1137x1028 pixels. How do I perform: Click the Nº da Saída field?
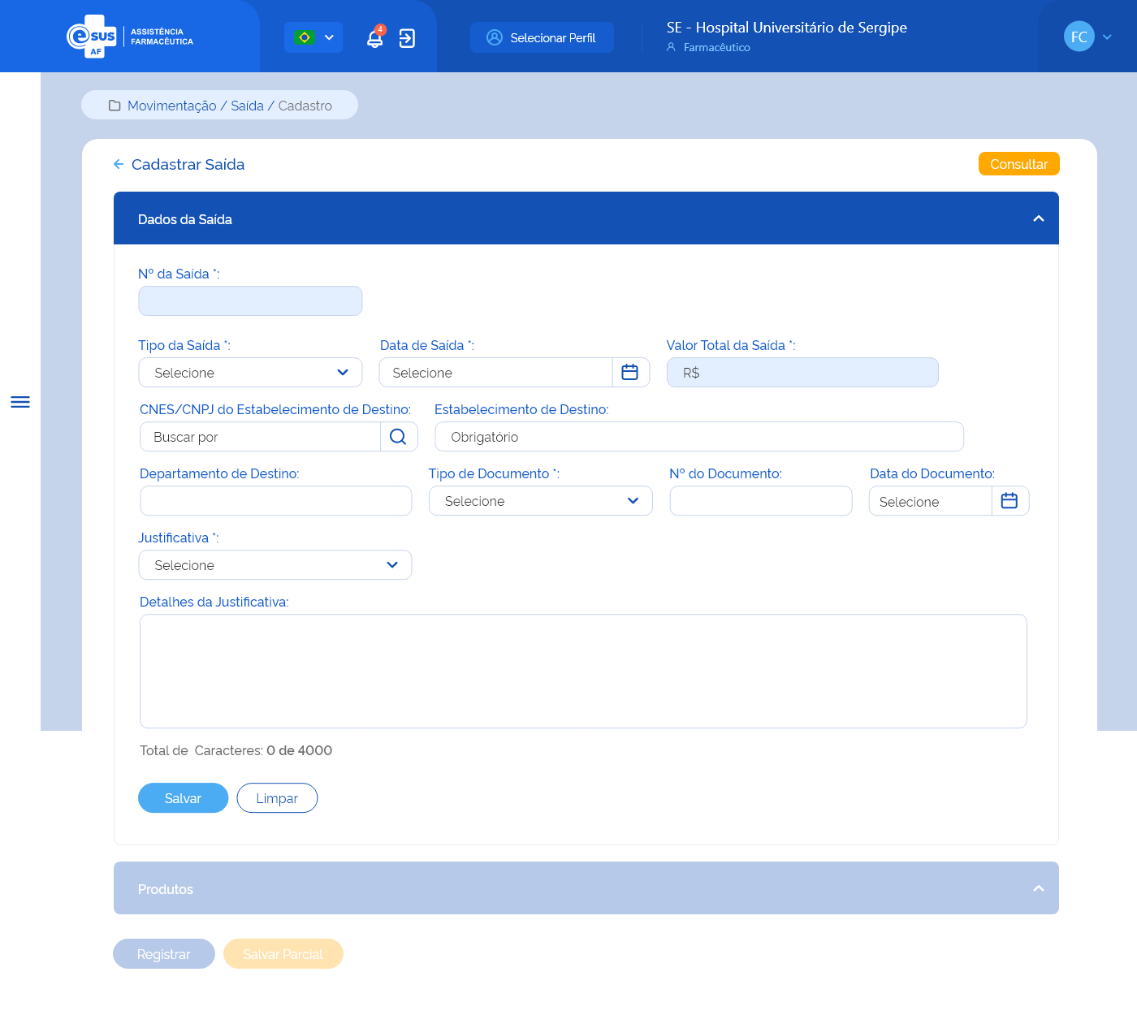(x=250, y=301)
